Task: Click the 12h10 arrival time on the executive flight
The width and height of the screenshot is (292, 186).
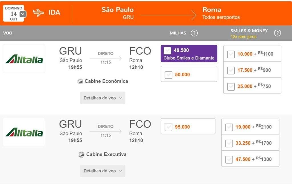Action: click(136, 140)
